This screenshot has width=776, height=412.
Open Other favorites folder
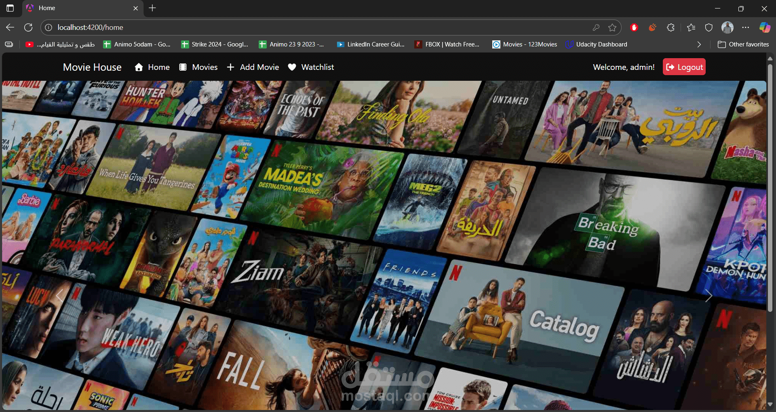coord(743,44)
